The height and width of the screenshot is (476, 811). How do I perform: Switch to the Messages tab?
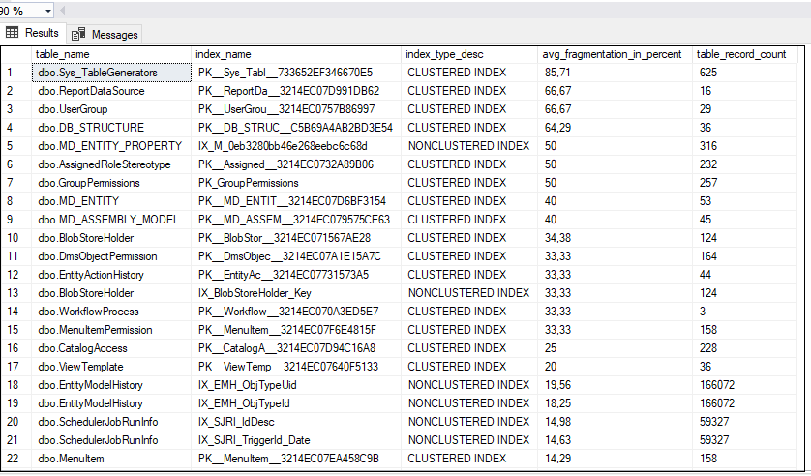pyautogui.click(x=114, y=34)
